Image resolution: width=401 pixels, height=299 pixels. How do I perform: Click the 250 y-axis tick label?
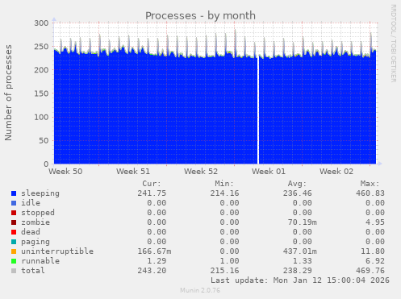(x=41, y=47)
